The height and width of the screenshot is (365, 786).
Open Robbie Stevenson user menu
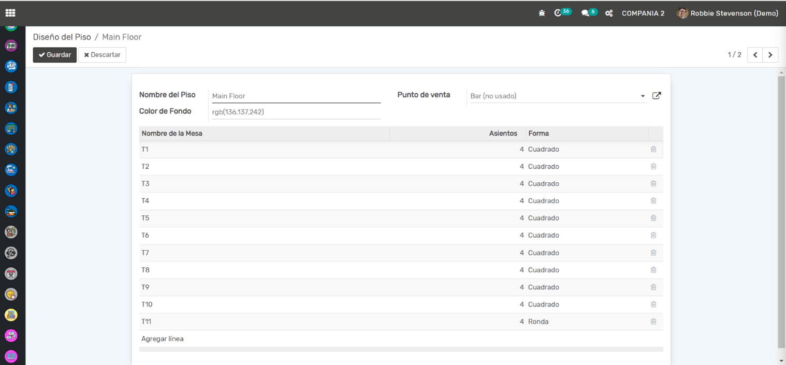(727, 13)
